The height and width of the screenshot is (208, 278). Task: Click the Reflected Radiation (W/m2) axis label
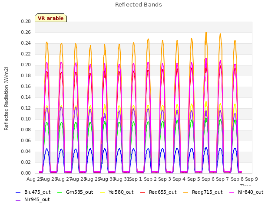point(6,98)
